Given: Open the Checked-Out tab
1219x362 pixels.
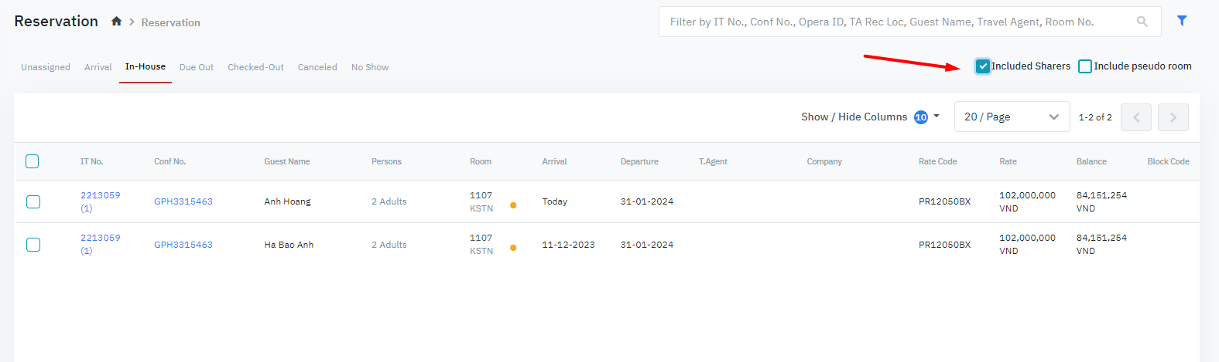Looking at the screenshot, I should pyautogui.click(x=255, y=67).
